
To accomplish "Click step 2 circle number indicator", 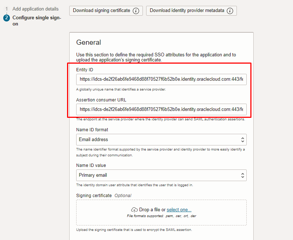I will (x=7, y=18).
